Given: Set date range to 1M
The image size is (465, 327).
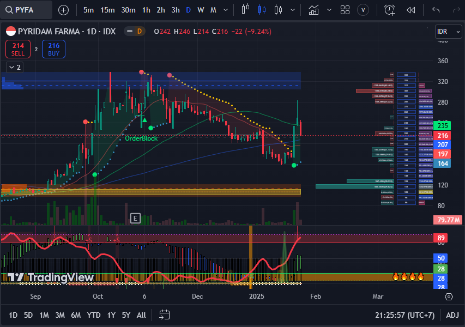Looking at the screenshot, I should point(44,315).
